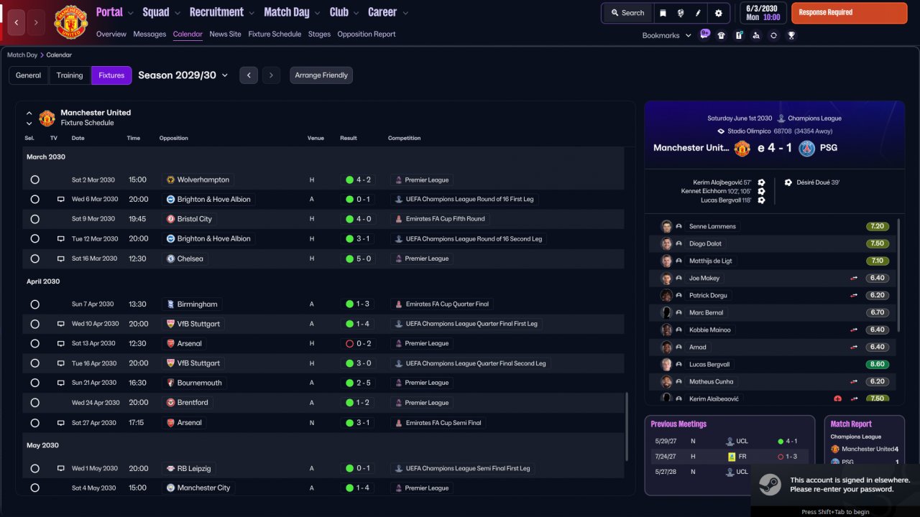Click the Wolverhampton club badge icon
Image resolution: width=920 pixels, height=517 pixels.
(x=171, y=180)
